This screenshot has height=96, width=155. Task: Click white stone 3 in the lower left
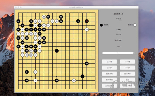point(35,81)
